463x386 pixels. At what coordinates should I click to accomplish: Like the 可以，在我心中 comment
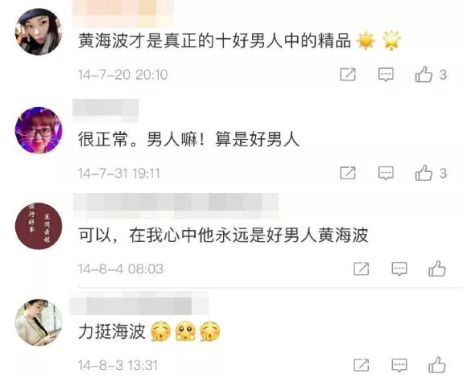(x=437, y=269)
